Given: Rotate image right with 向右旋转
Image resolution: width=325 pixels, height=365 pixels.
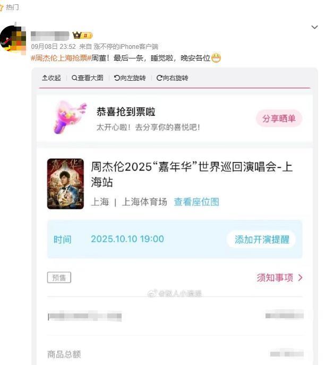Looking at the screenshot, I should [172, 78].
